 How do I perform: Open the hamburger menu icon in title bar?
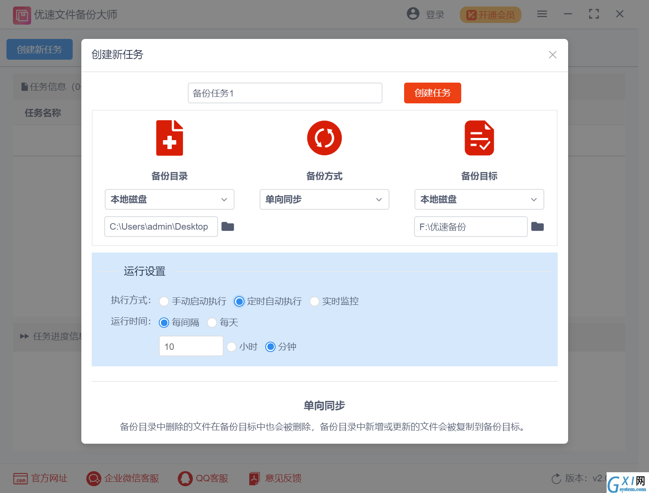point(542,14)
